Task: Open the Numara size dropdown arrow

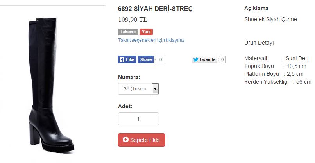Action: pyautogui.click(x=155, y=89)
